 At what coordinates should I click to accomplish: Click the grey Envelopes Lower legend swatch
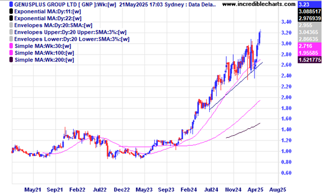[11, 39]
